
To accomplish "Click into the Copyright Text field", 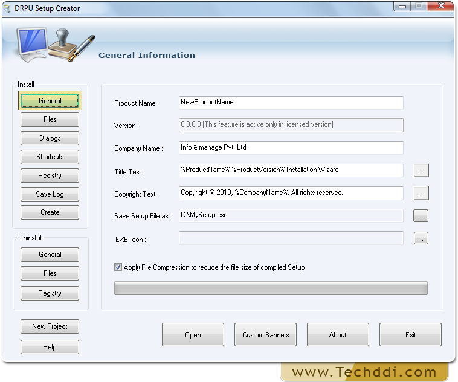I will pyautogui.click(x=291, y=193).
